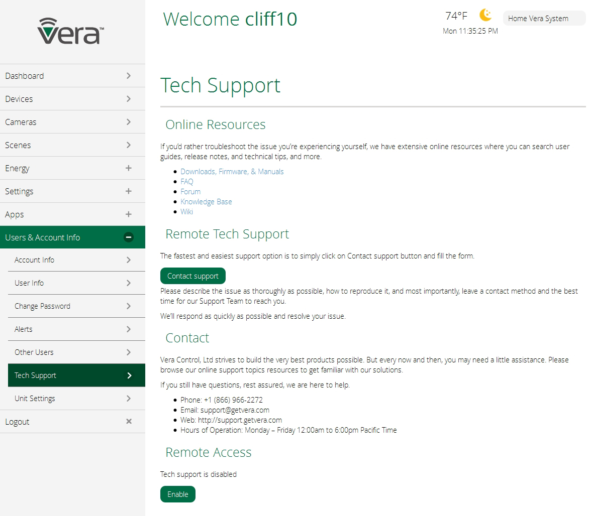Screen dimensions: 589x516
Task: Click the moon weather icon
Action: [x=485, y=15]
